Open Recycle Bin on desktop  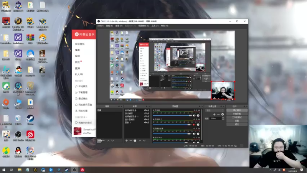point(18,120)
